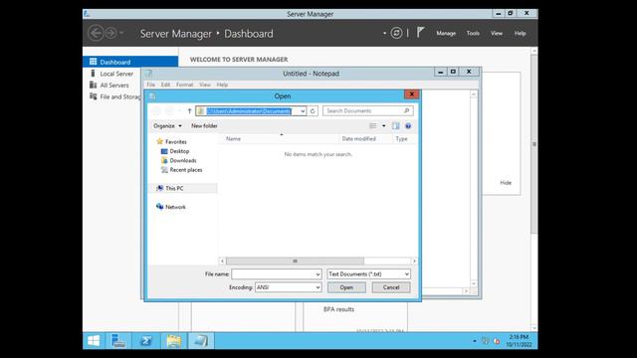The width and height of the screenshot is (637, 358).
Task: Select Desktop under Favorites
Action: pyautogui.click(x=179, y=151)
